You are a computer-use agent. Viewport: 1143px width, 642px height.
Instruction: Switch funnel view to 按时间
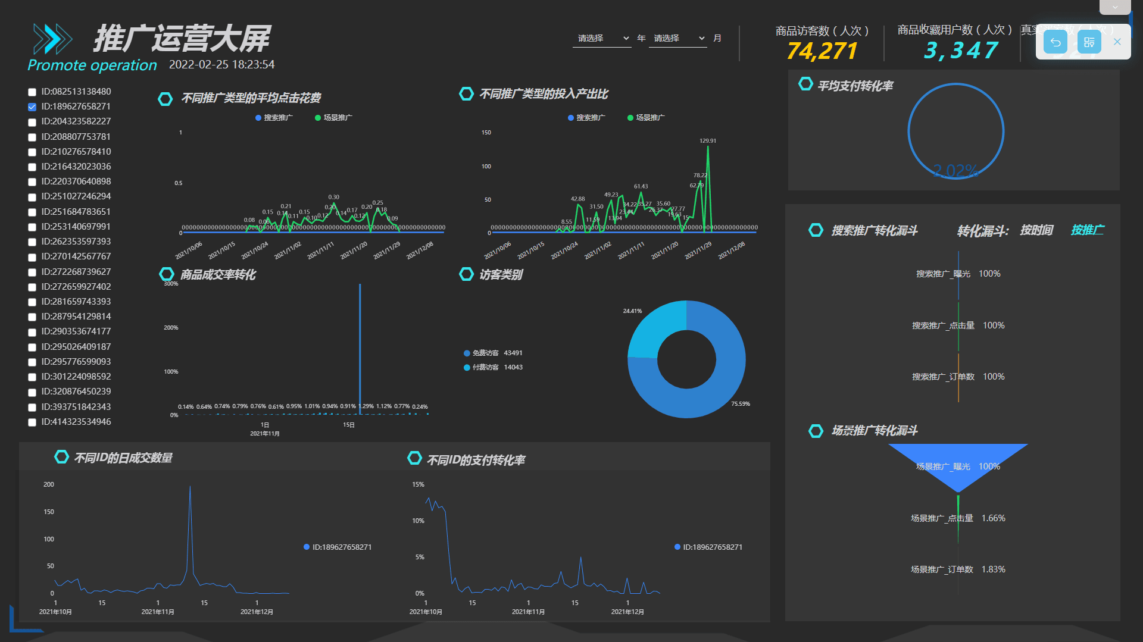pyautogui.click(x=1036, y=230)
